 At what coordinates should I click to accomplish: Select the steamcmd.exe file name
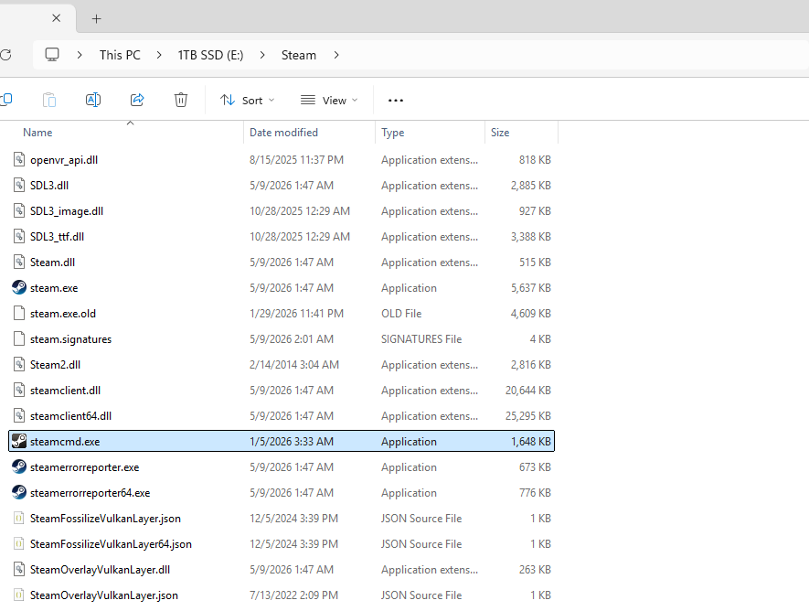click(x=65, y=442)
